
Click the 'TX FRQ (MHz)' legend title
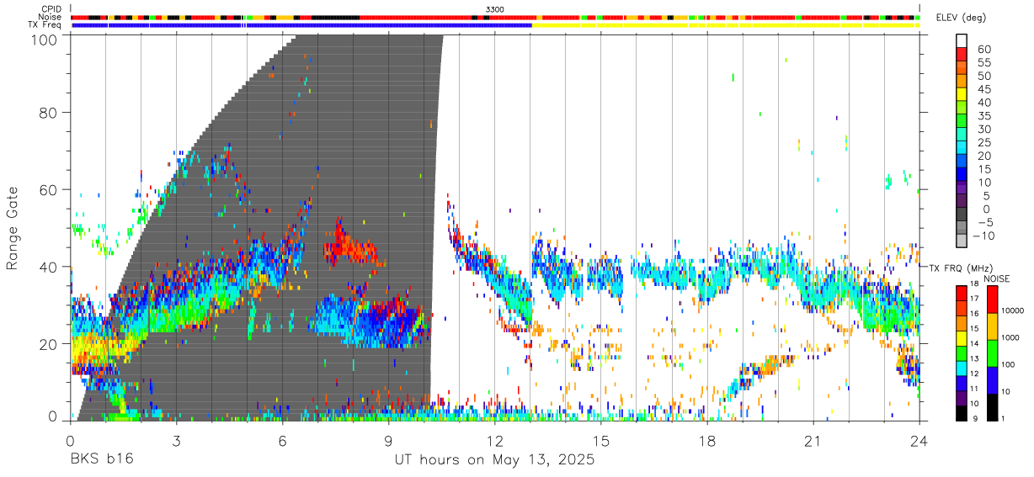tap(962, 268)
